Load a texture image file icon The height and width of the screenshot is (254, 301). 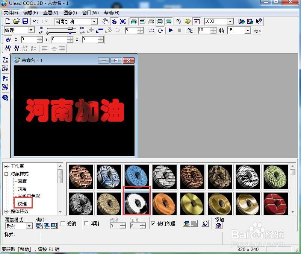187,224
